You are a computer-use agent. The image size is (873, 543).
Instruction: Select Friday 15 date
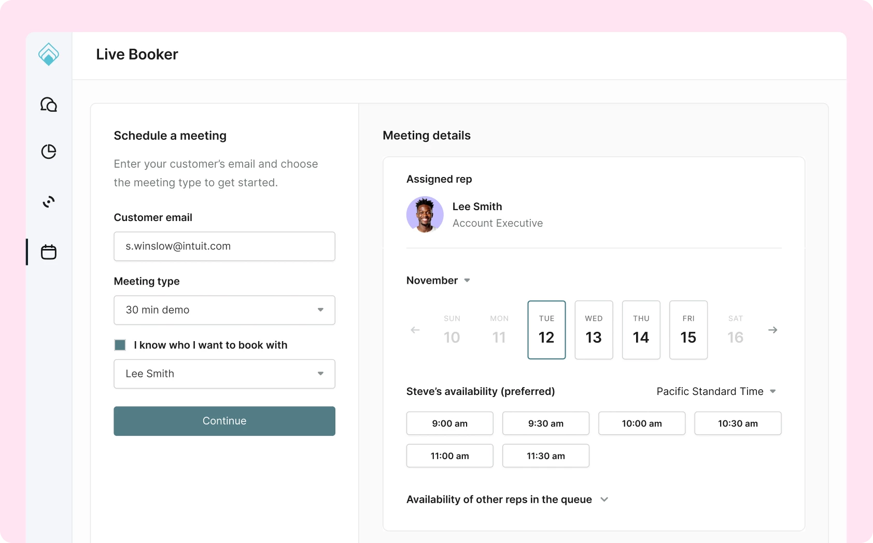tap(688, 330)
